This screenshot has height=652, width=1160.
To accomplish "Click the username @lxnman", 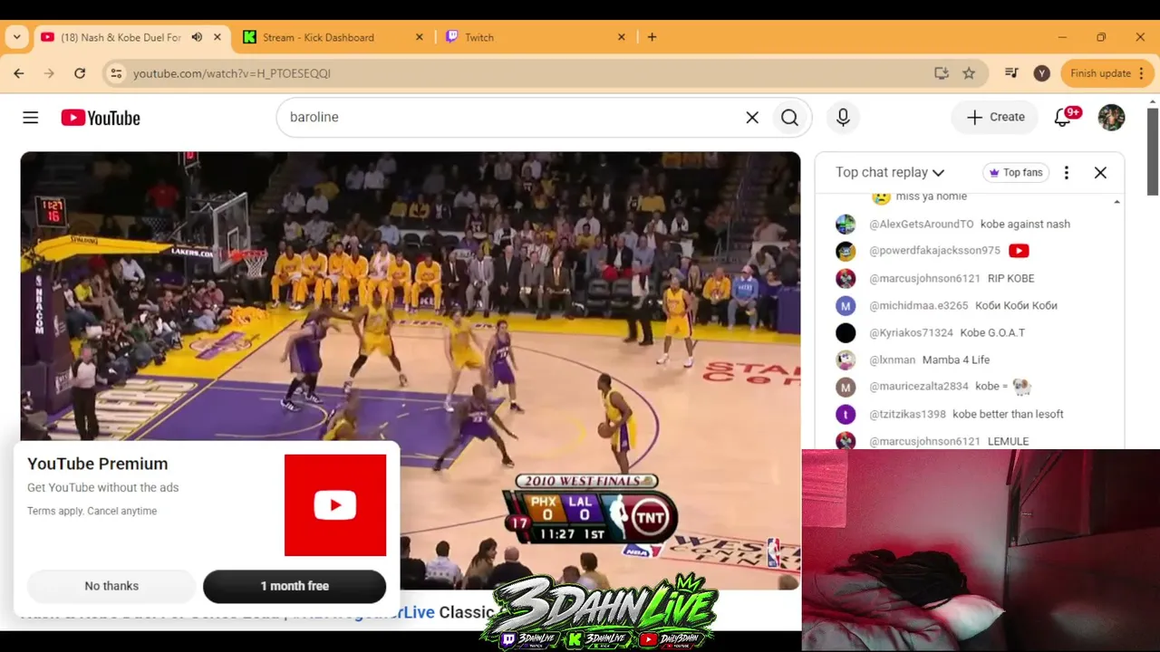I will click(x=892, y=360).
